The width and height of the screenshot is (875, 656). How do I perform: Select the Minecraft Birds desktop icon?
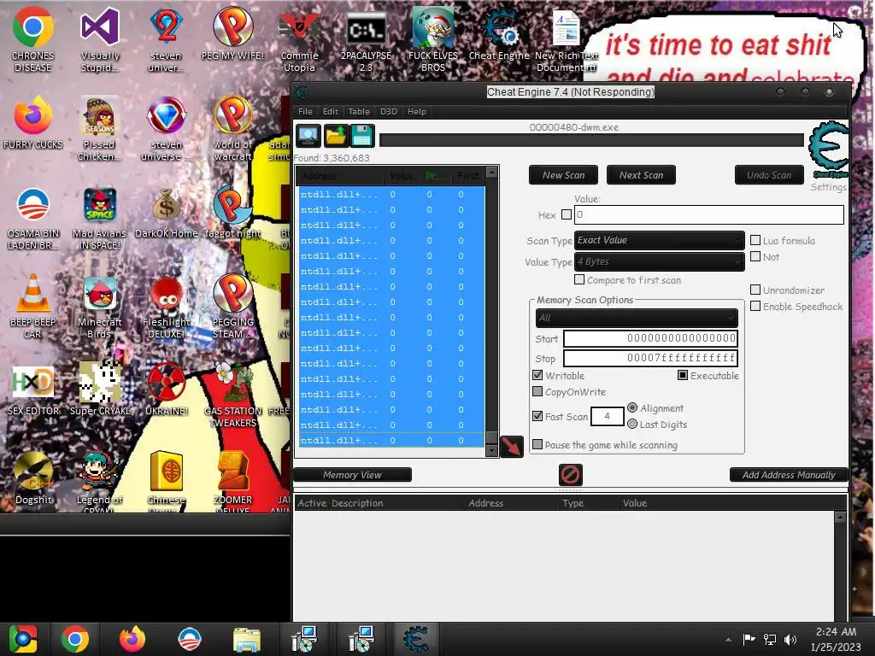pyautogui.click(x=99, y=307)
